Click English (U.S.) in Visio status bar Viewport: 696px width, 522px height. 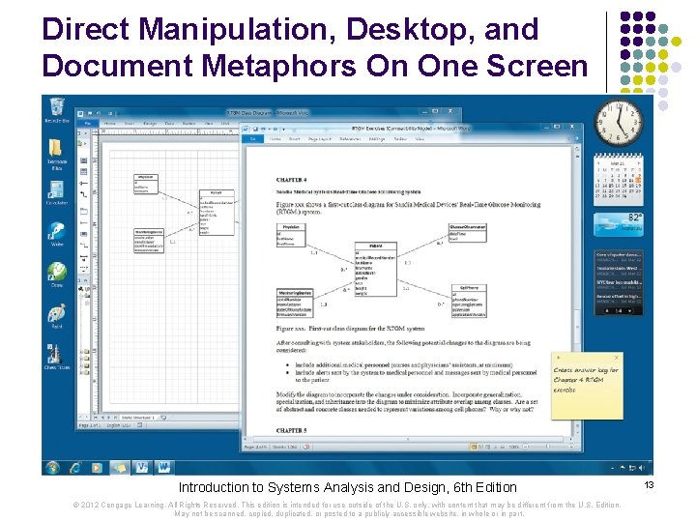[119, 425]
